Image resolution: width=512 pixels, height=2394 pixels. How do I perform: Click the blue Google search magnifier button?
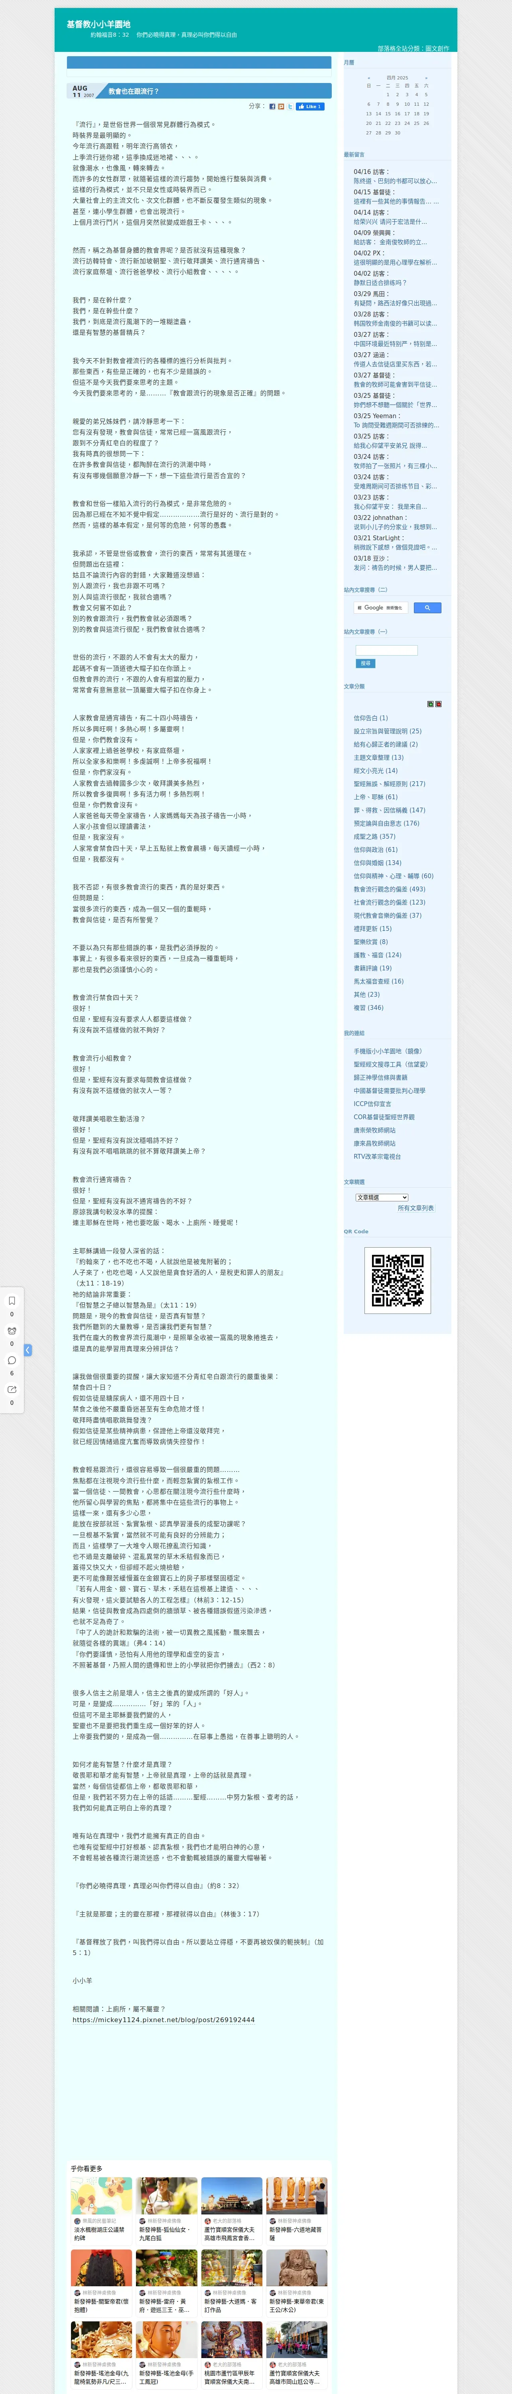(427, 608)
